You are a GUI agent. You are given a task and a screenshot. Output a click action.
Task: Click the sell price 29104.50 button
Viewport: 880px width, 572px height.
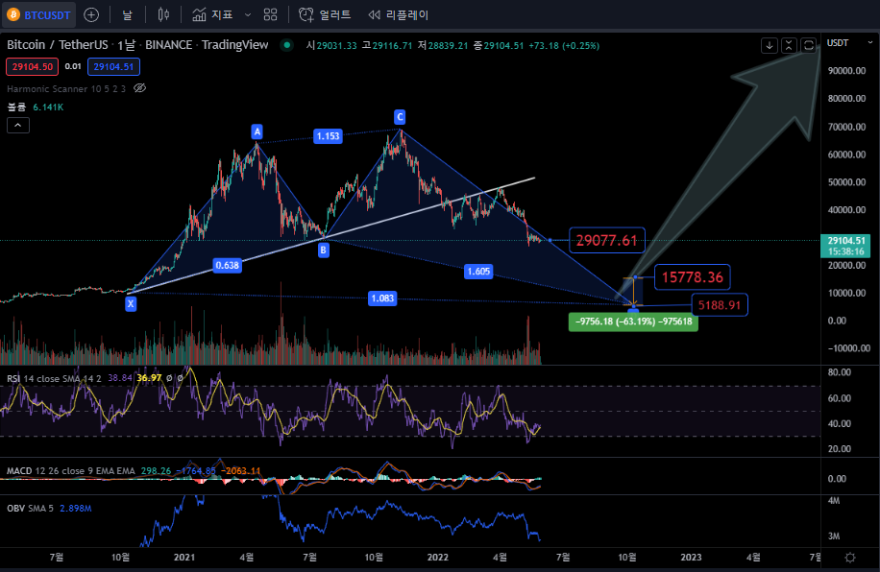point(32,67)
